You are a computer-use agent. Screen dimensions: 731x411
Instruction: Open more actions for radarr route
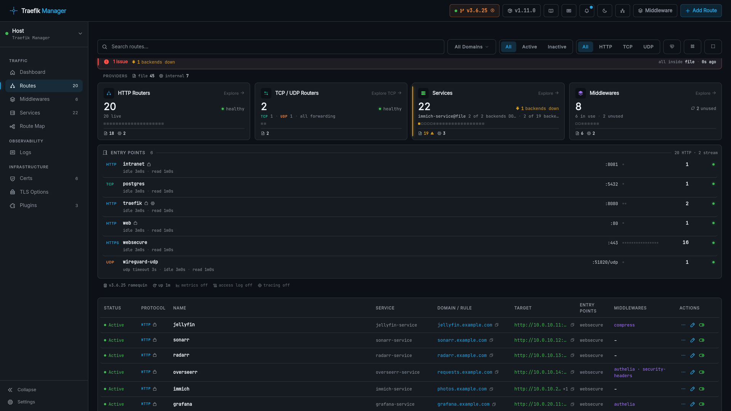pyautogui.click(x=683, y=355)
